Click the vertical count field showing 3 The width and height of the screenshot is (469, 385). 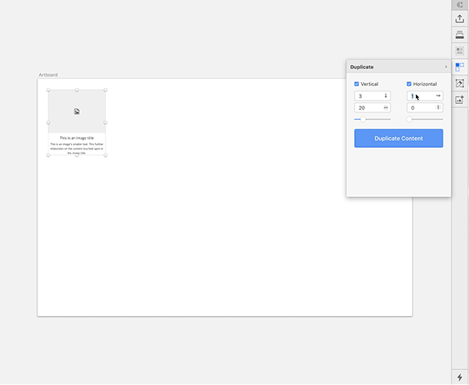367,95
